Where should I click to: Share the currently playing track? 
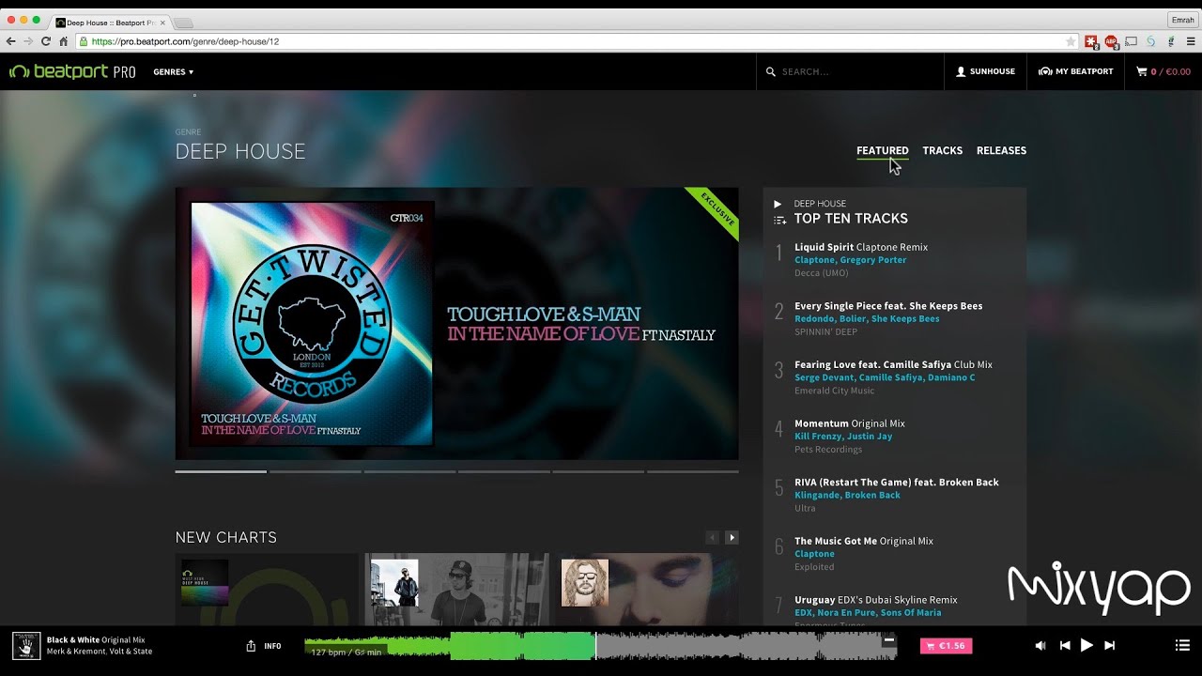[251, 646]
